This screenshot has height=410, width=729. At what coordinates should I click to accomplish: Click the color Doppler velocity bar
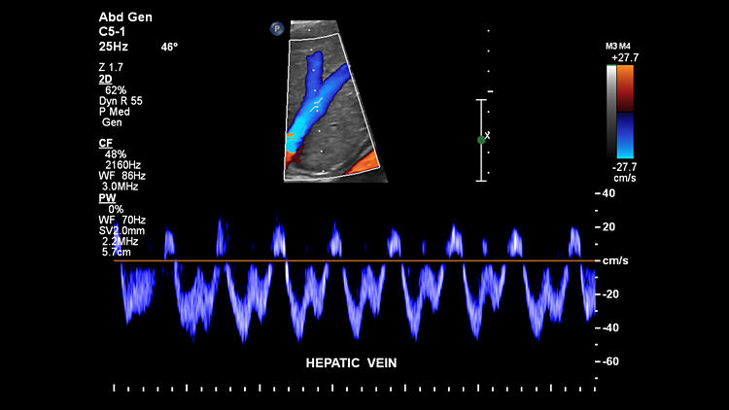[625, 111]
